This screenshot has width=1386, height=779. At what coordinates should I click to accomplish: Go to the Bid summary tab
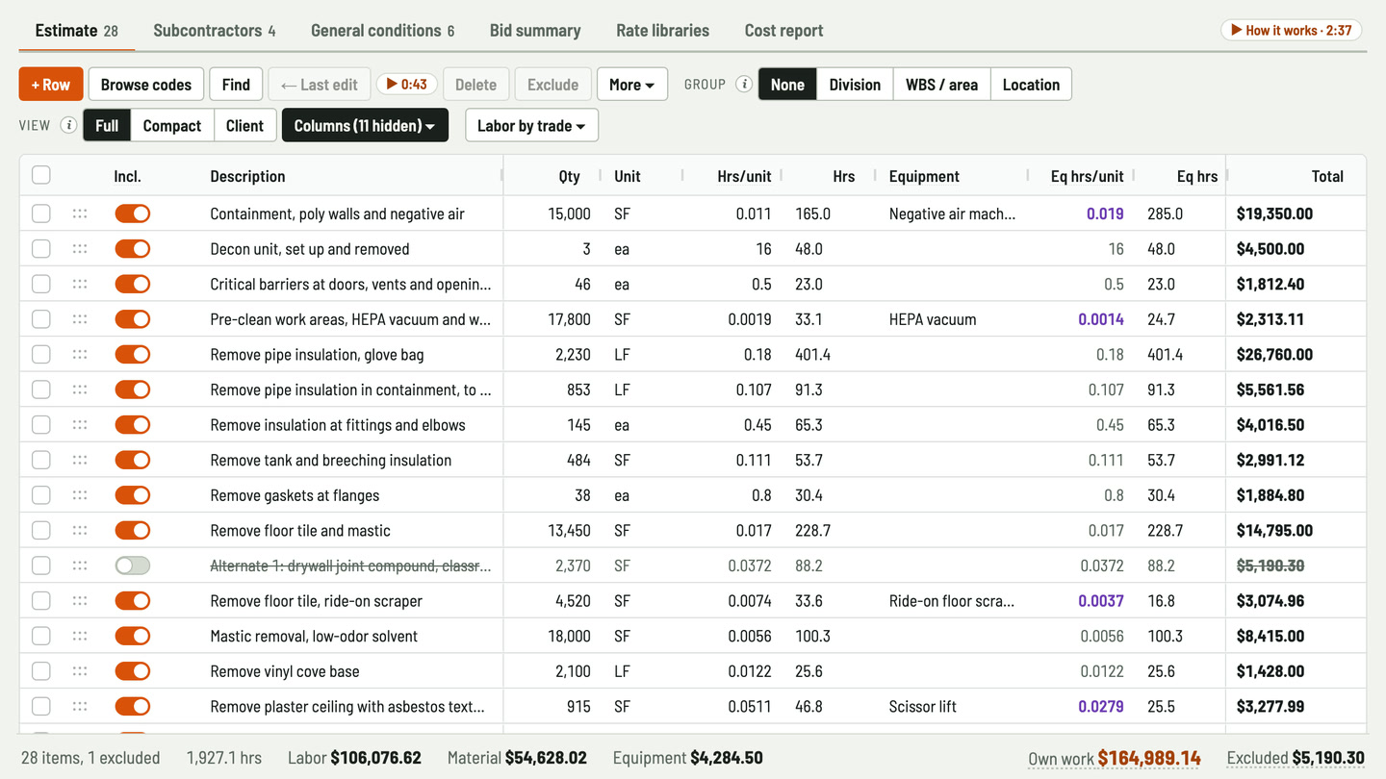(535, 30)
